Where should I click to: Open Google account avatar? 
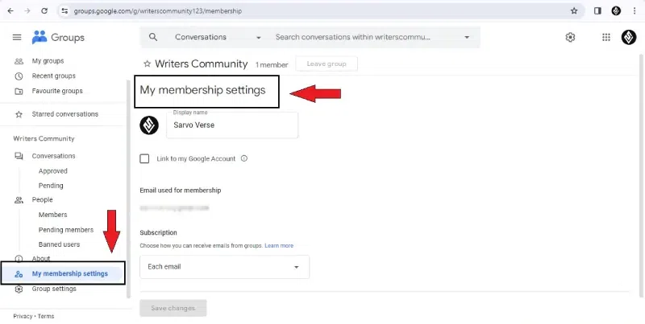point(629,37)
